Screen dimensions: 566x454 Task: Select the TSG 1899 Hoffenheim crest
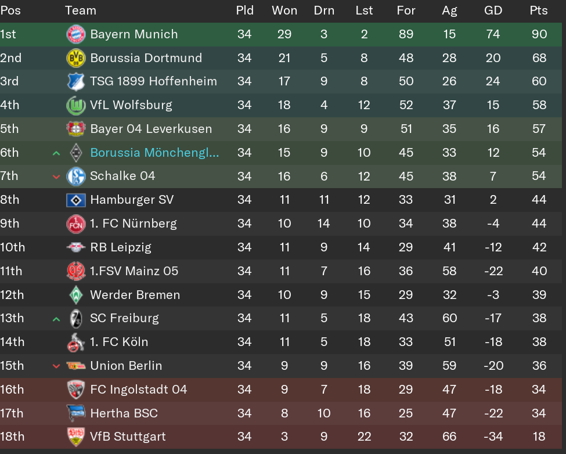point(76,81)
